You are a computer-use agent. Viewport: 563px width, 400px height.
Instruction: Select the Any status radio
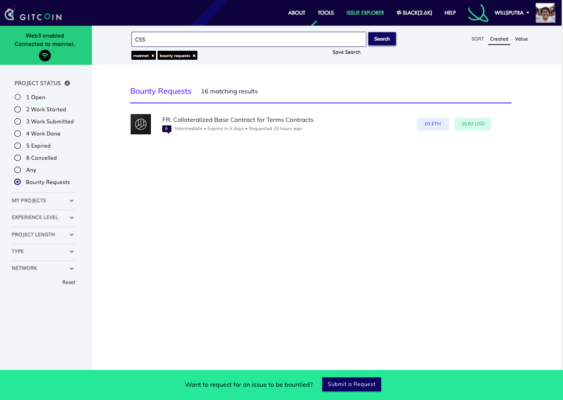pos(18,170)
